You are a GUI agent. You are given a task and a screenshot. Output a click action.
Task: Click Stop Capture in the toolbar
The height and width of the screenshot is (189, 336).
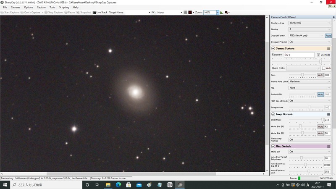(x=54, y=13)
